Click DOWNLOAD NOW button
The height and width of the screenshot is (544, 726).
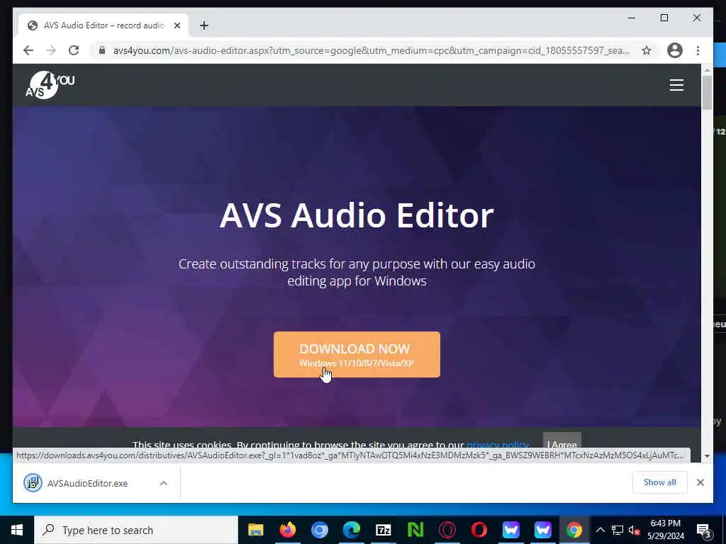[x=357, y=354]
